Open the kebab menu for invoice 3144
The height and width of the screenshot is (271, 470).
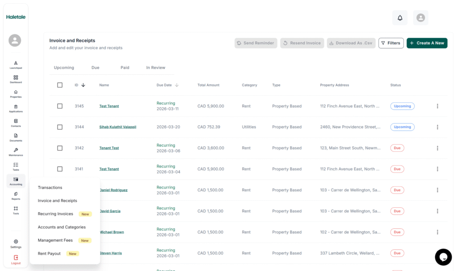[x=437, y=127]
